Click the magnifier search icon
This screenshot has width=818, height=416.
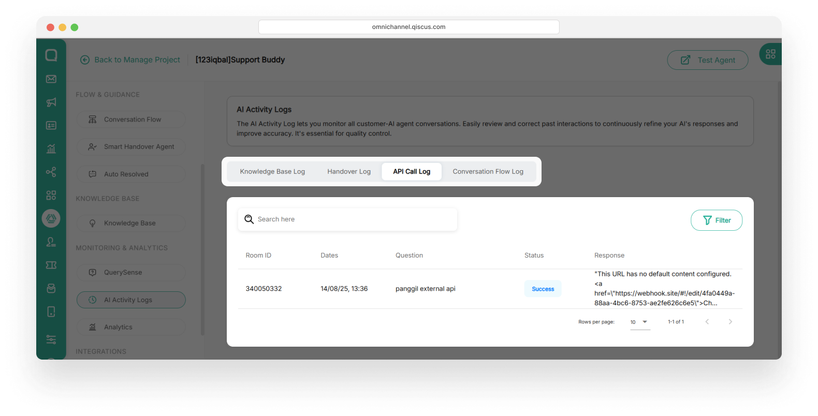coord(249,219)
